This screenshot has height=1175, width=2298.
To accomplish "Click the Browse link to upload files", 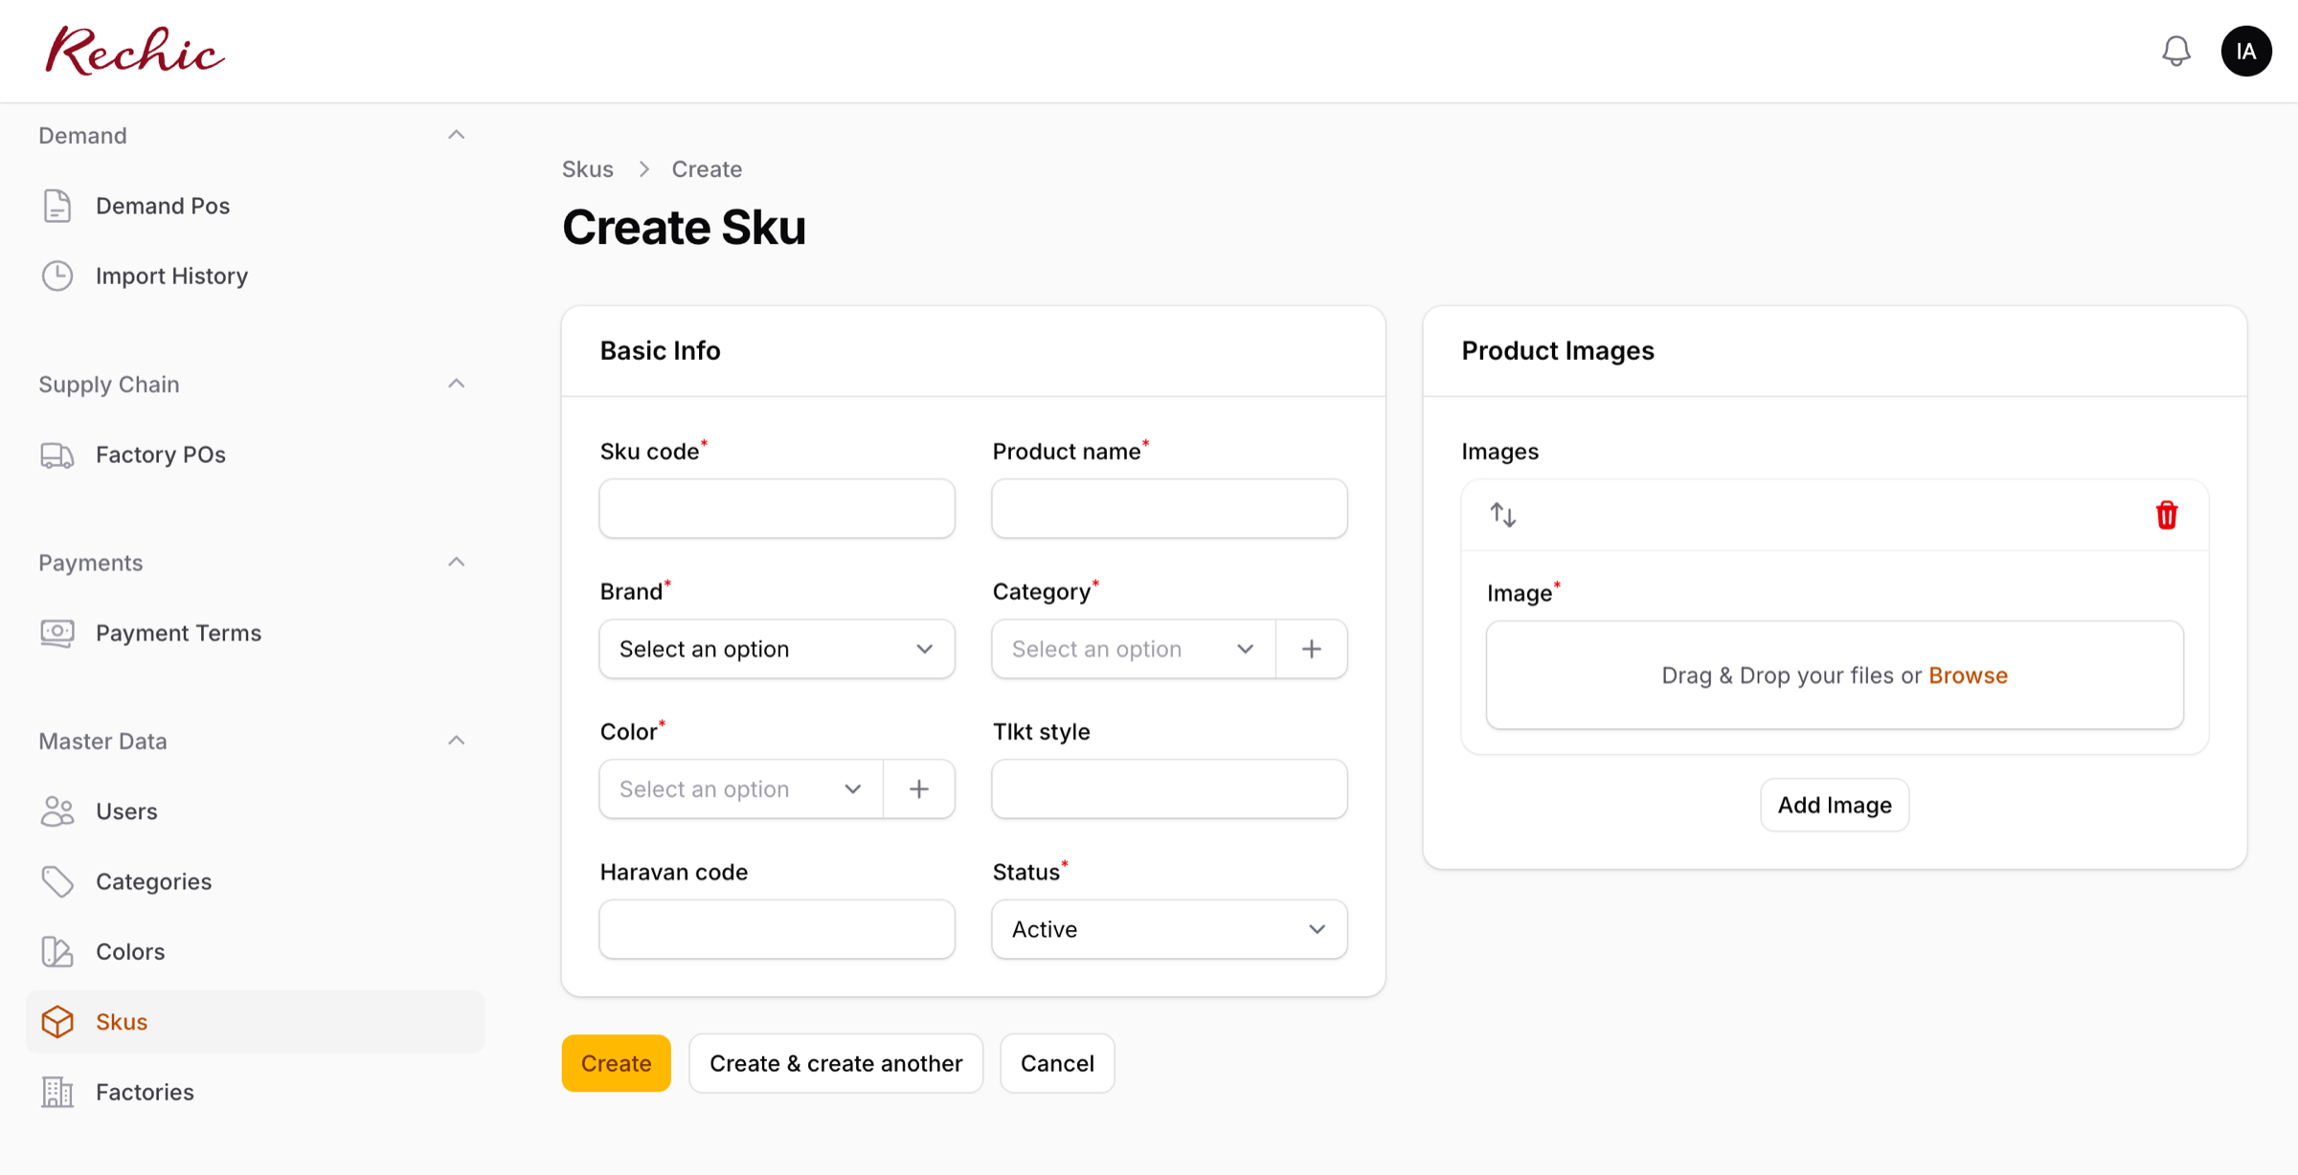I will 1968,675.
